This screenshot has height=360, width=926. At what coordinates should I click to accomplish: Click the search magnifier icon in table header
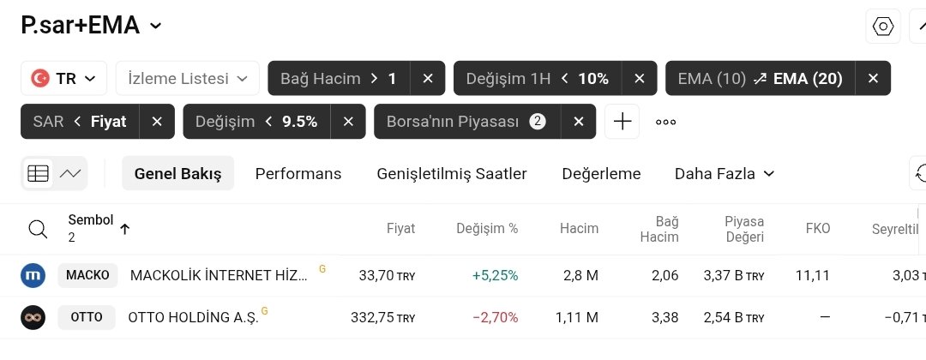tap(38, 229)
